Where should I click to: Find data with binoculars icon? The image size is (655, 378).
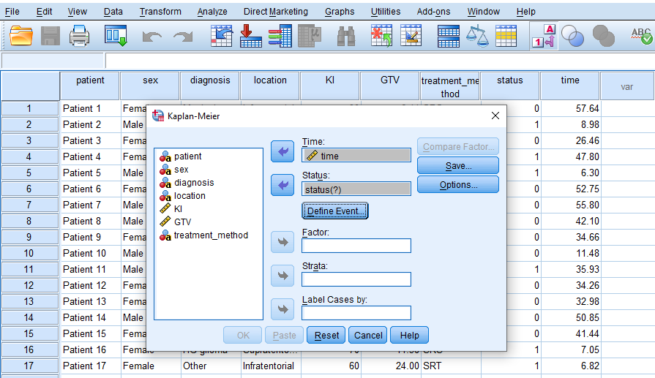(x=346, y=36)
